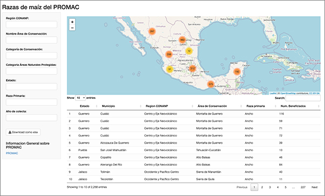The width and height of the screenshot is (325, 196).
Task: Open the yellow 51 marker cluster
Action: pyautogui.click(x=170, y=69)
